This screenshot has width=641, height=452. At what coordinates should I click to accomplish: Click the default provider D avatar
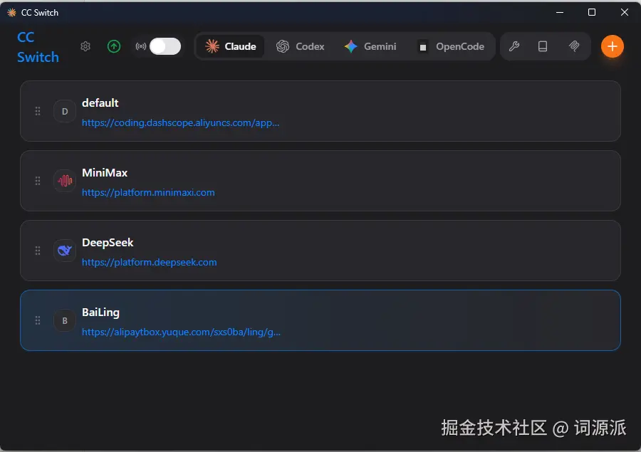[x=65, y=111]
